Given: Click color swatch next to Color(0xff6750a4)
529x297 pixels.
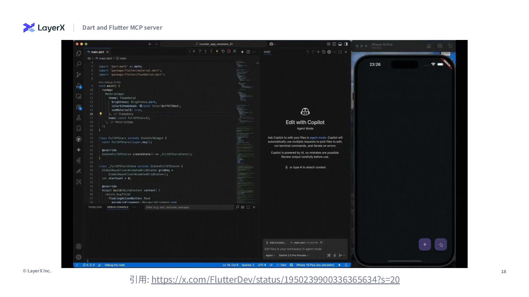Looking at the screenshot, I should pyautogui.click(x=141, y=106).
